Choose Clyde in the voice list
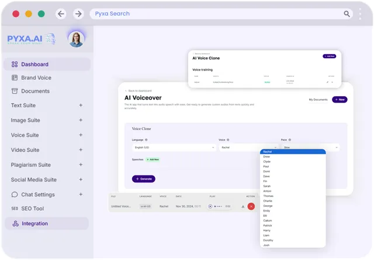Viewport: 374px width, 260px height. tap(293, 161)
